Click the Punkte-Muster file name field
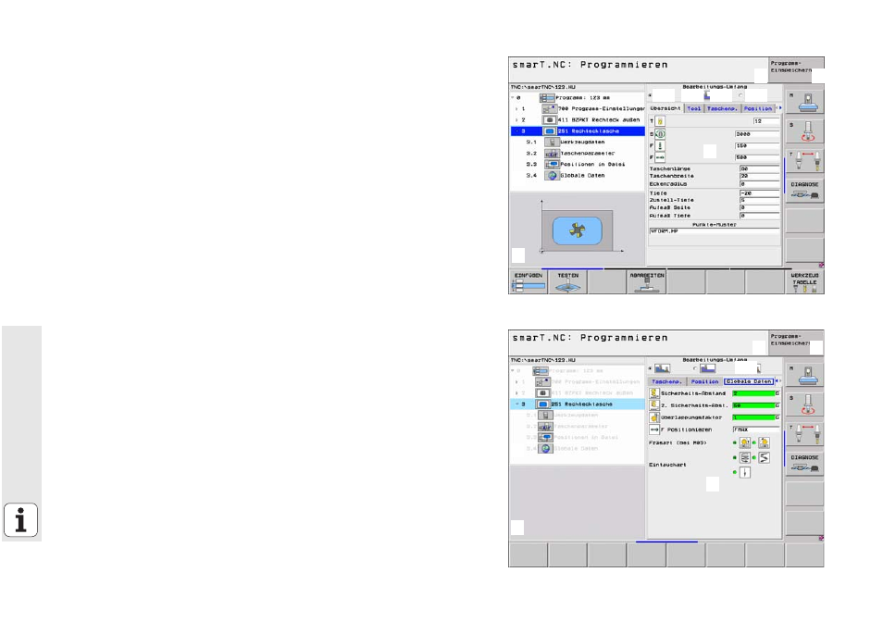 (x=714, y=231)
